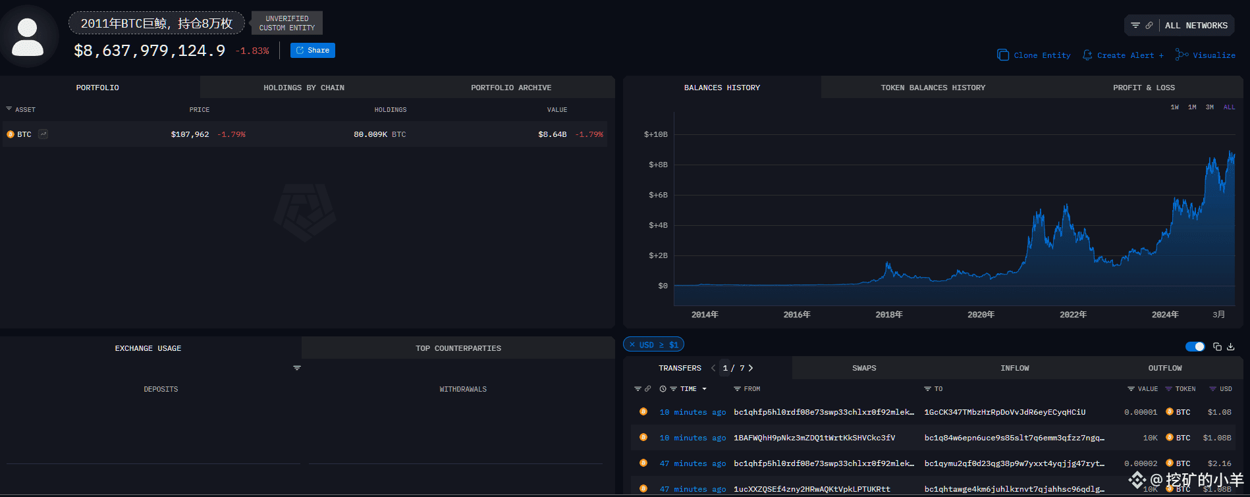1250x497 pixels.
Task: Switch to Holdings By Chain tab
Action: (304, 88)
